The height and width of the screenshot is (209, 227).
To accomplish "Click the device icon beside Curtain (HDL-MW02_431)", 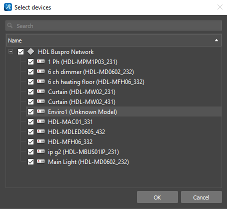I will (x=40, y=101).
